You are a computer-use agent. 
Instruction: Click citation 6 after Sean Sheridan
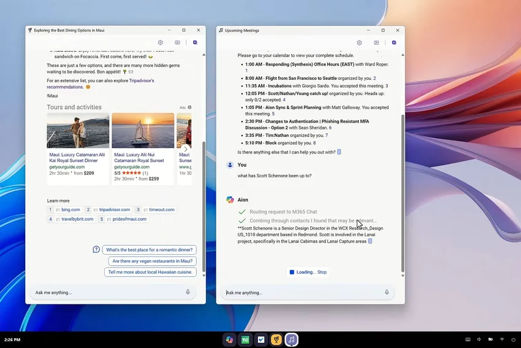tap(330, 128)
